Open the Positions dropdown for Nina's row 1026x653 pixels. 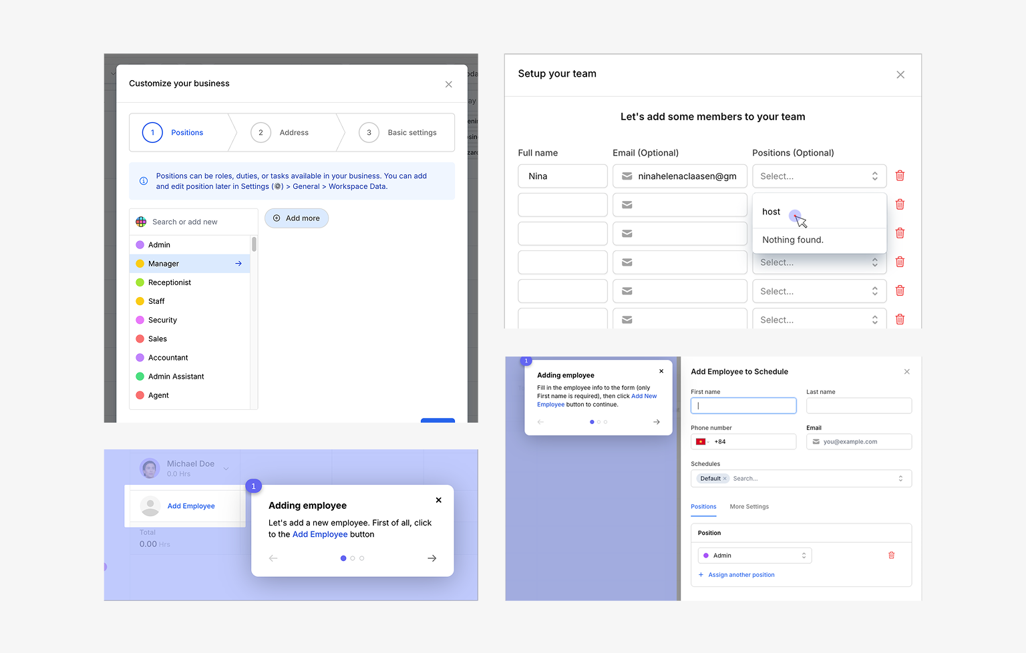pos(819,176)
